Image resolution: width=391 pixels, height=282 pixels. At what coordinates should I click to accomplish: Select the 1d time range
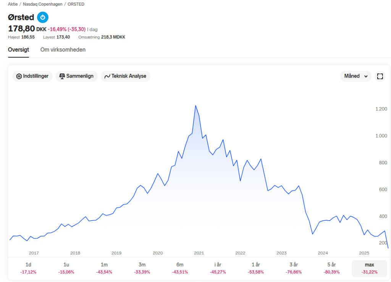coord(28,268)
